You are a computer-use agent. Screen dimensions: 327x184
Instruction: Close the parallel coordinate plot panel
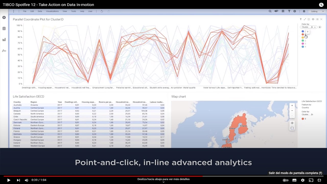tap(321, 19)
